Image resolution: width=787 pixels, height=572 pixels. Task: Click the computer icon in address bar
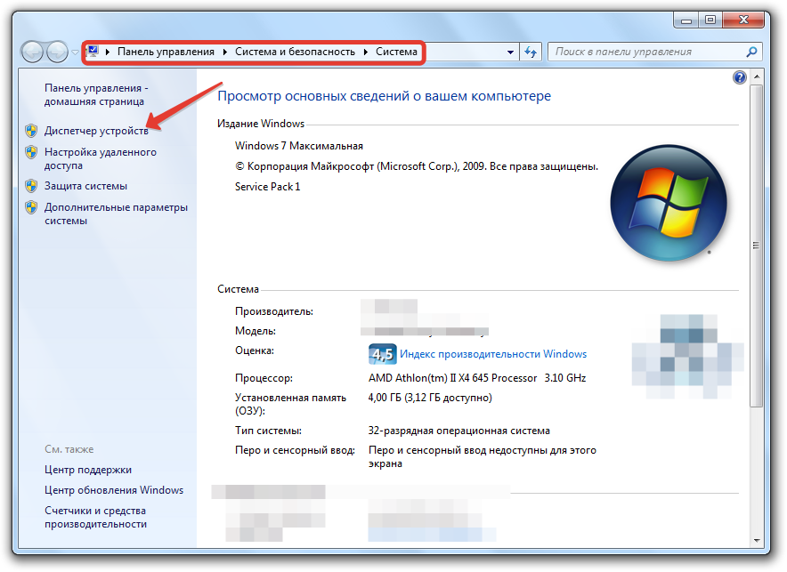coord(93,51)
